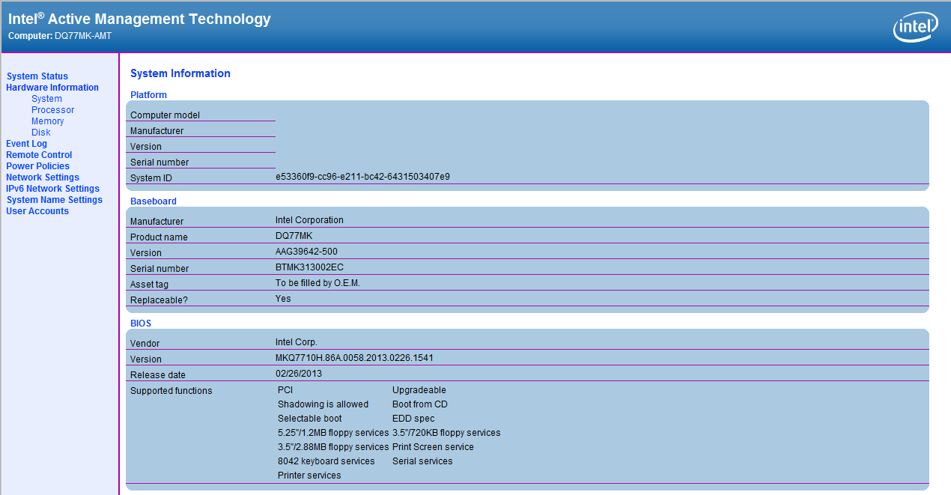Click manufacturer value Intel Corporation

pos(309,220)
